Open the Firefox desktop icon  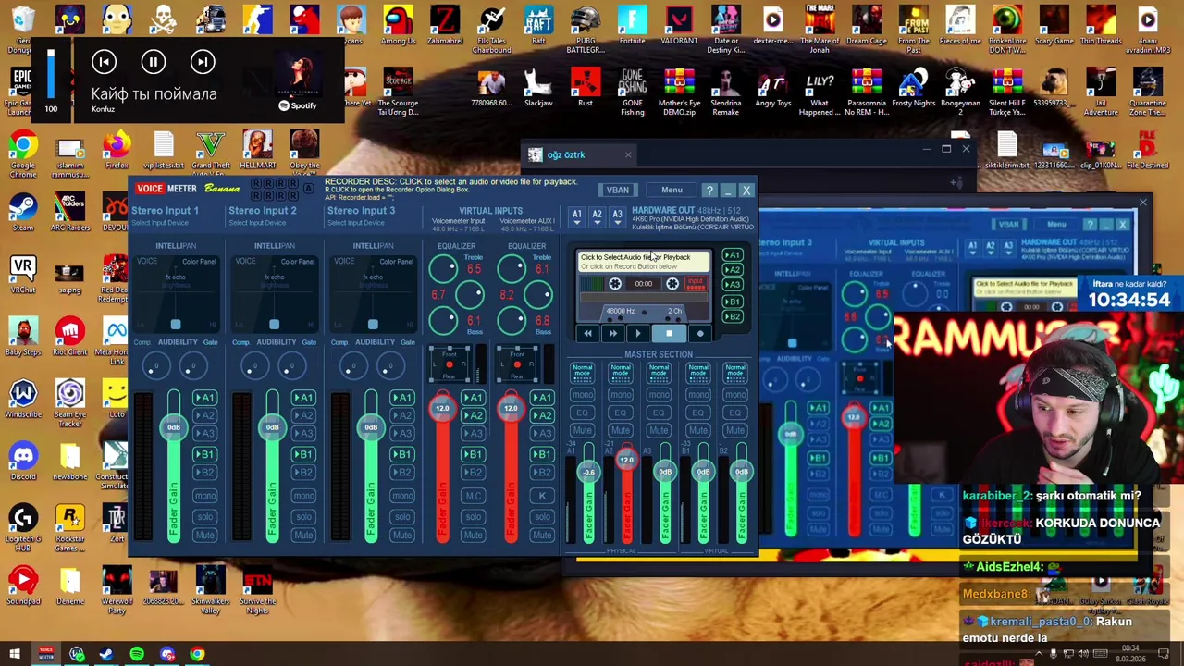[117, 149]
